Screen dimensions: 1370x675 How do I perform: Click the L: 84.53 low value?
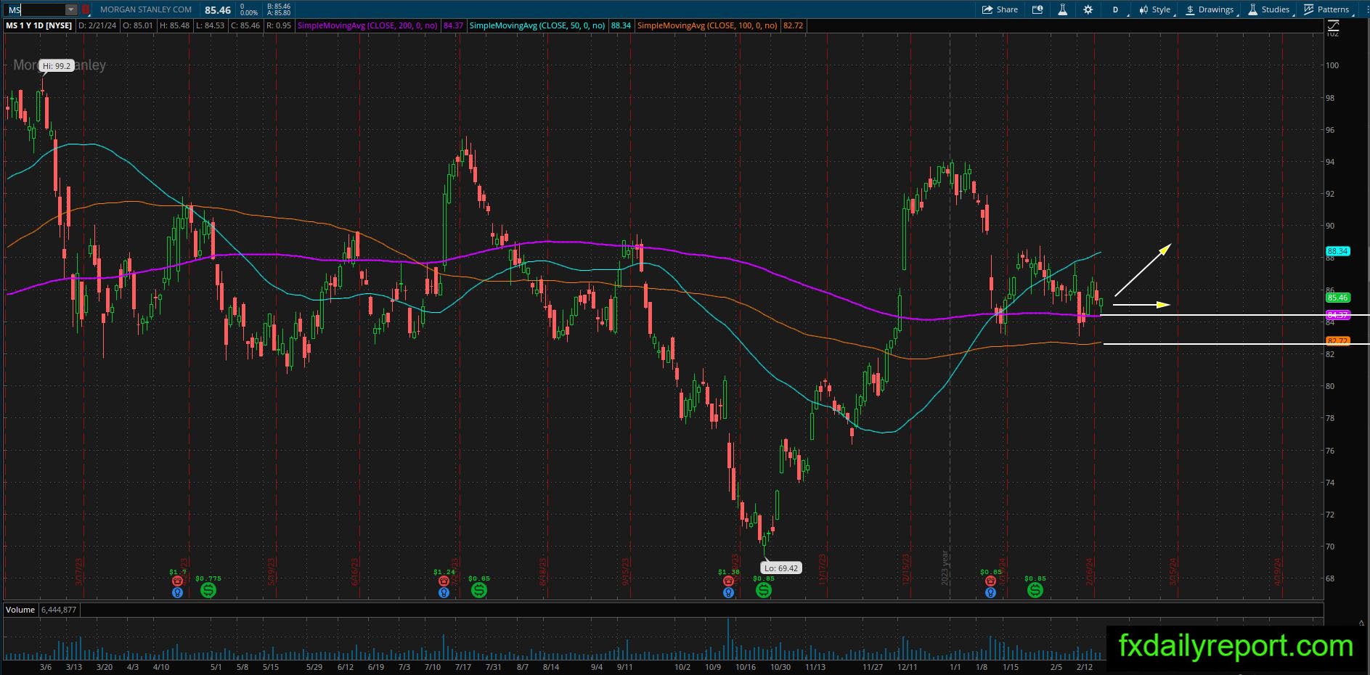tap(210, 25)
